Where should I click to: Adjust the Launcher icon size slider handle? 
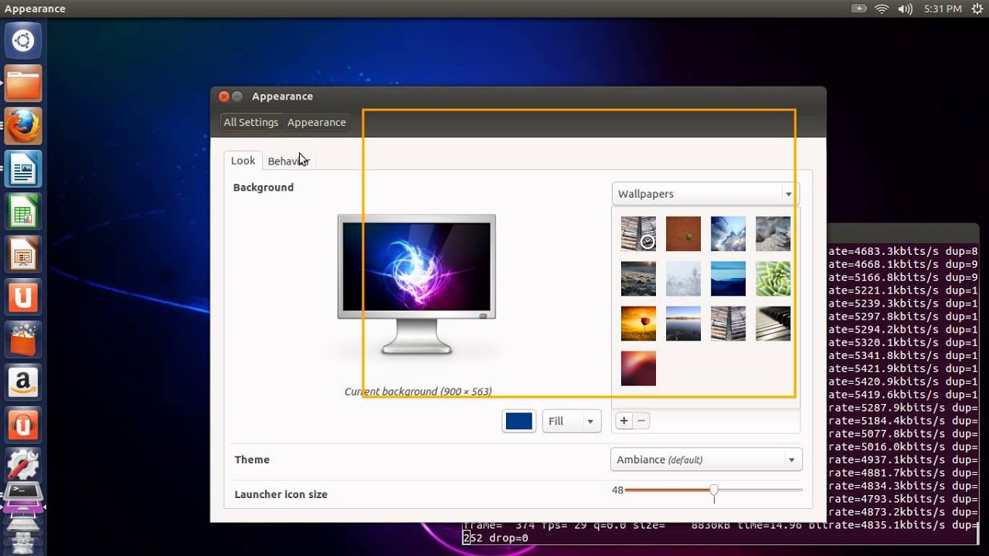pyautogui.click(x=714, y=490)
